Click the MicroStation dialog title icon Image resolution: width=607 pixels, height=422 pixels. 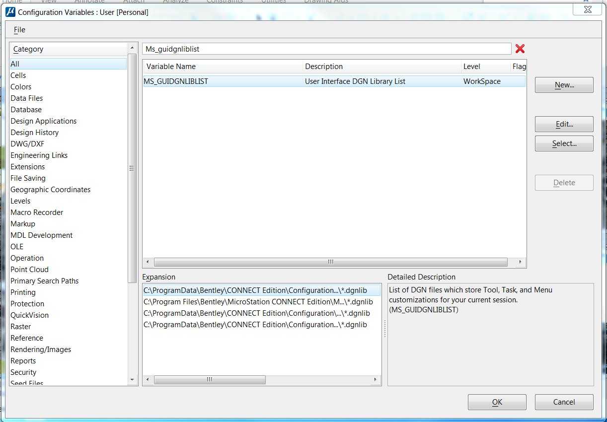(10, 12)
